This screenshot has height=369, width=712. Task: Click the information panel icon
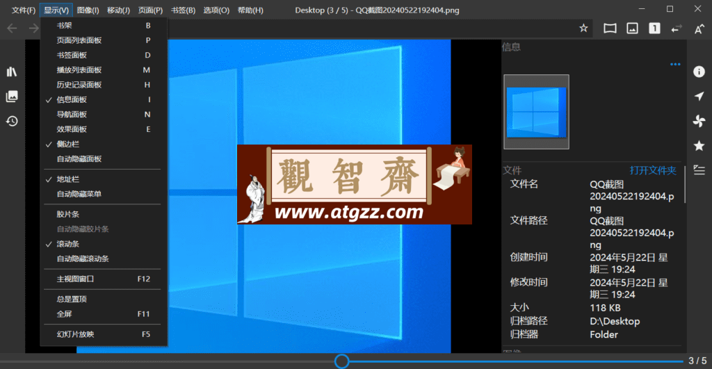tap(699, 72)
